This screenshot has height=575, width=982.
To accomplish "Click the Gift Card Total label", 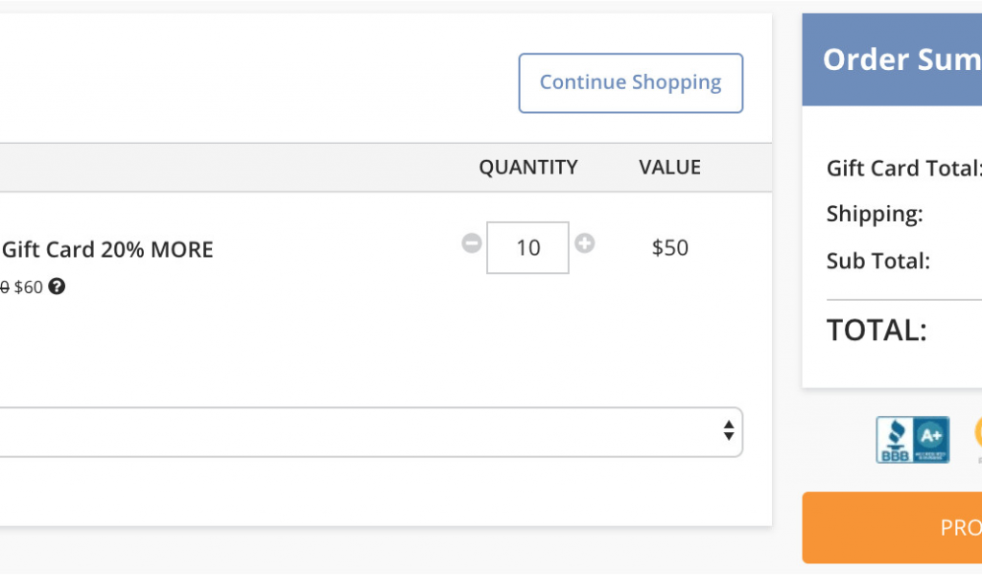I will (903, 169).
